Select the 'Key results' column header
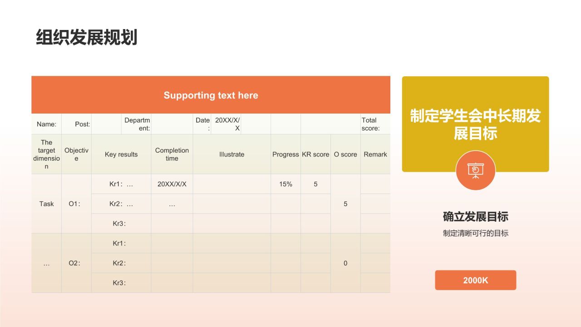Screen dimensions: 581x327 121,154
